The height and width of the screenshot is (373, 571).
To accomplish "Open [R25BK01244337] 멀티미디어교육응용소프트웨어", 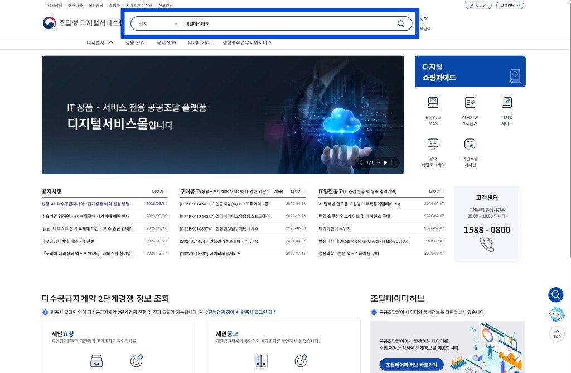I will tap(225, 216).
